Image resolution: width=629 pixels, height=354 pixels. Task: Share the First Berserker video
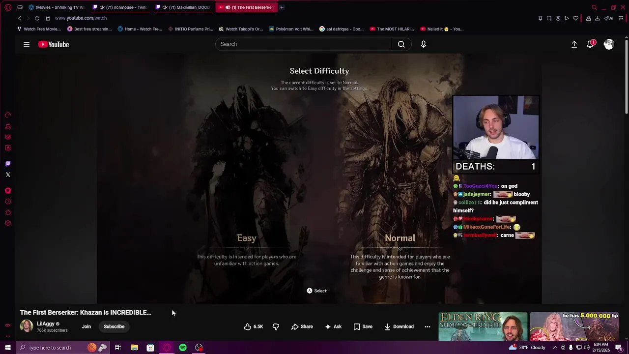302,326
